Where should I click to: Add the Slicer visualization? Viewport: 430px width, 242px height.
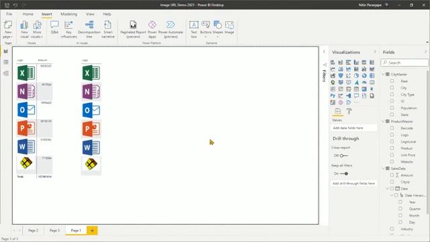[348, 89]
